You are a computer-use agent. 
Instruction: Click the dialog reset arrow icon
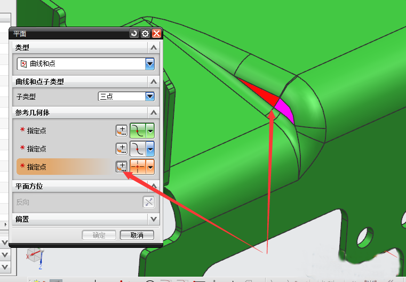134,34
